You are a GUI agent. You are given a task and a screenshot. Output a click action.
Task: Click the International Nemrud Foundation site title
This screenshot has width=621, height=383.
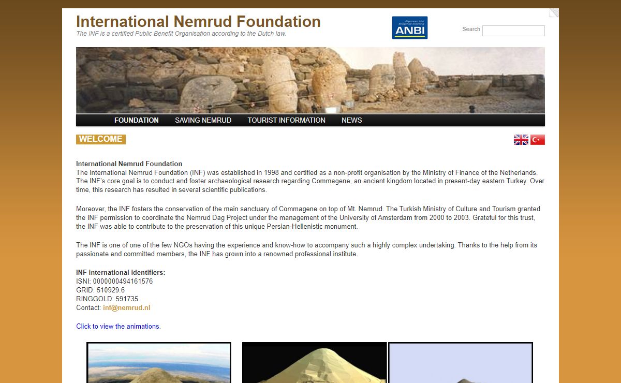[198, 21]
